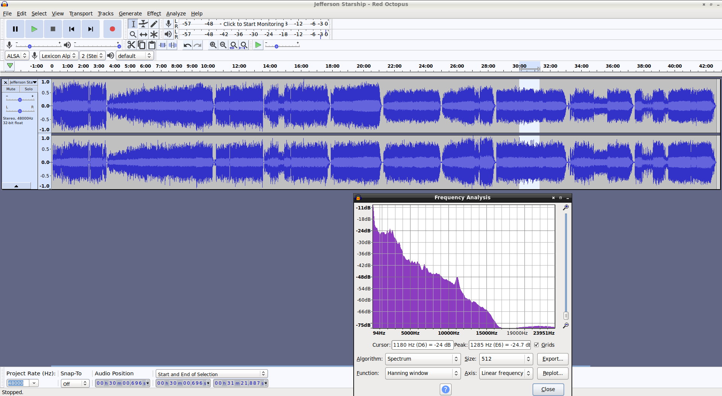The width and height of the screenshot is (722, 396).
Task: Open the Size 512 dropdown
Action: pos(506,359)
